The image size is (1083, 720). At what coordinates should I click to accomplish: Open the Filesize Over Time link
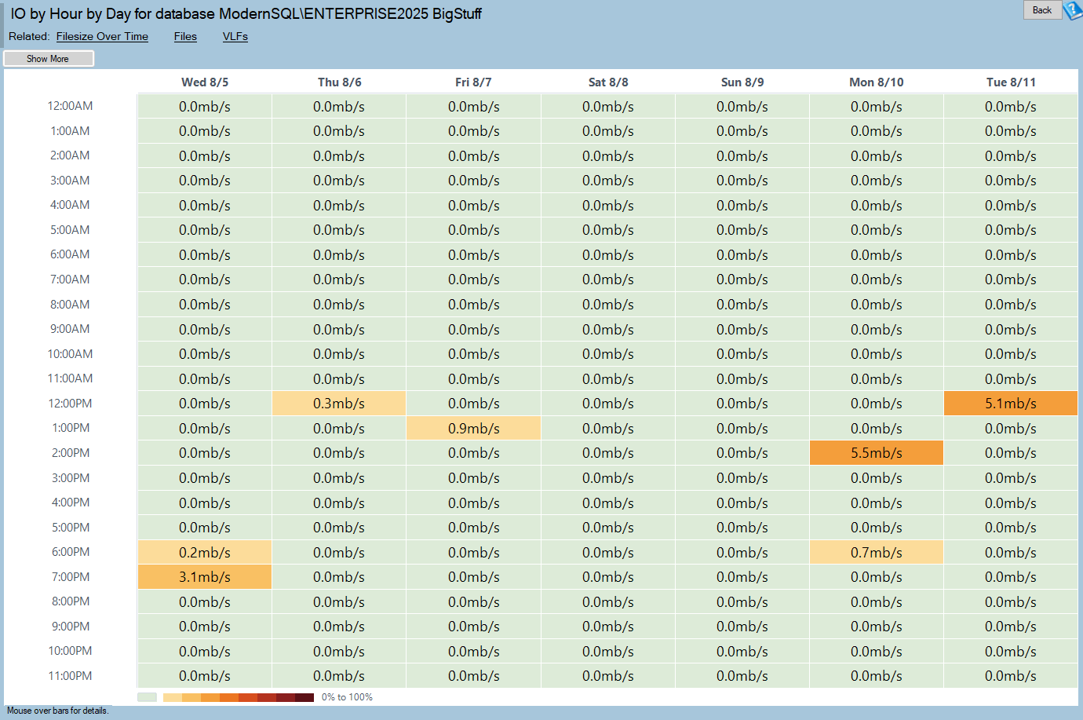tap(102, 36)
